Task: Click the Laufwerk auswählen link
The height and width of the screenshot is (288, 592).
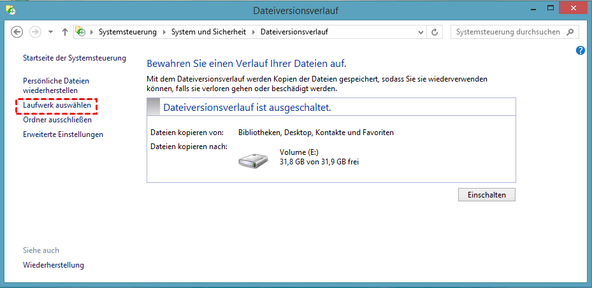Action: point(57,105)
